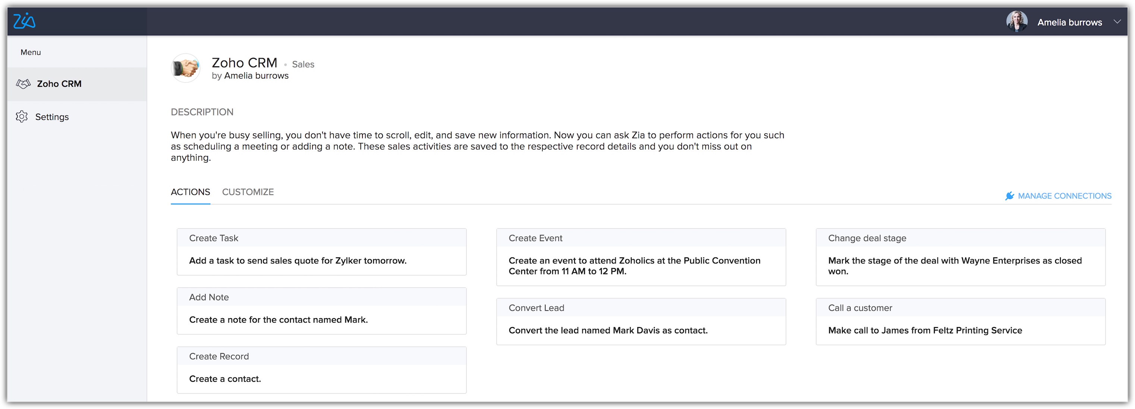Select the Actions tab

click(x=190, y=192)
